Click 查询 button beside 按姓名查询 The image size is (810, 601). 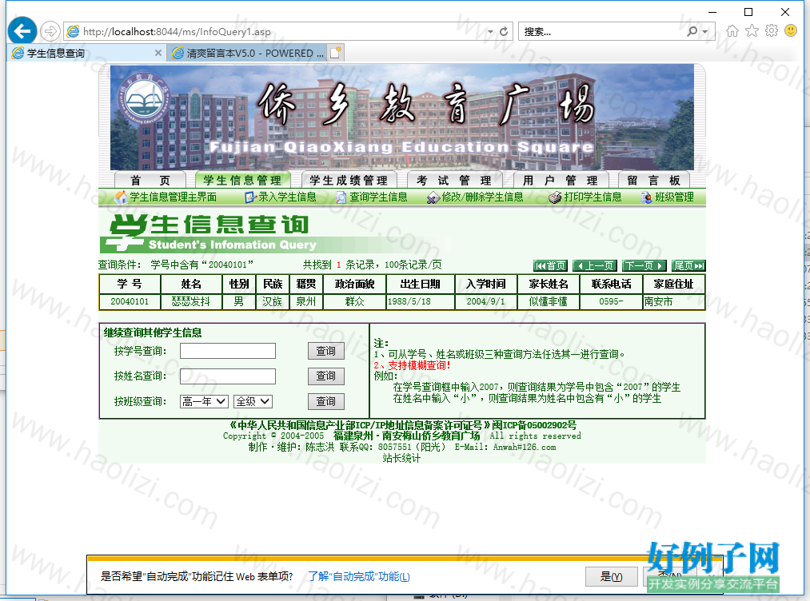[x=326, y=376]
